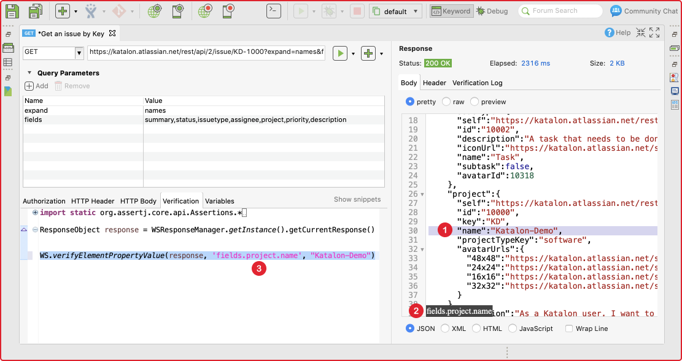Open the terminal command prompt icon
The image size is (682, 361).
click(x=274, y=11)
